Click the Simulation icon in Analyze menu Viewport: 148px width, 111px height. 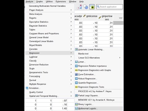pos(27,88)
